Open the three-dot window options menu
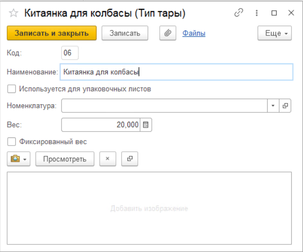 (256, 13)
